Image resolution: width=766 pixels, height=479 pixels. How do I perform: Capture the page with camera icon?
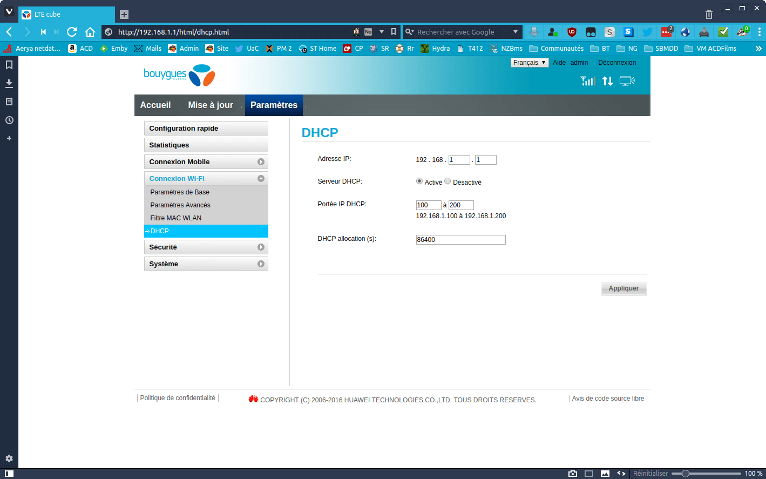[x=573, y=474]
